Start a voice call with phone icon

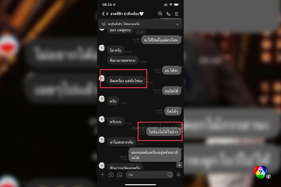point(168,14)
